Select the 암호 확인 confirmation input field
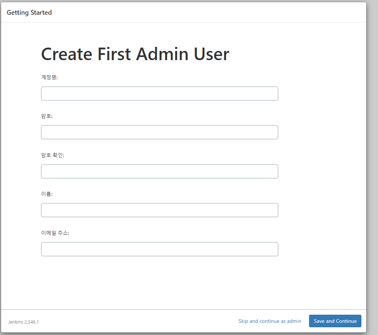 pyautogui.click(x=159, y=171)
